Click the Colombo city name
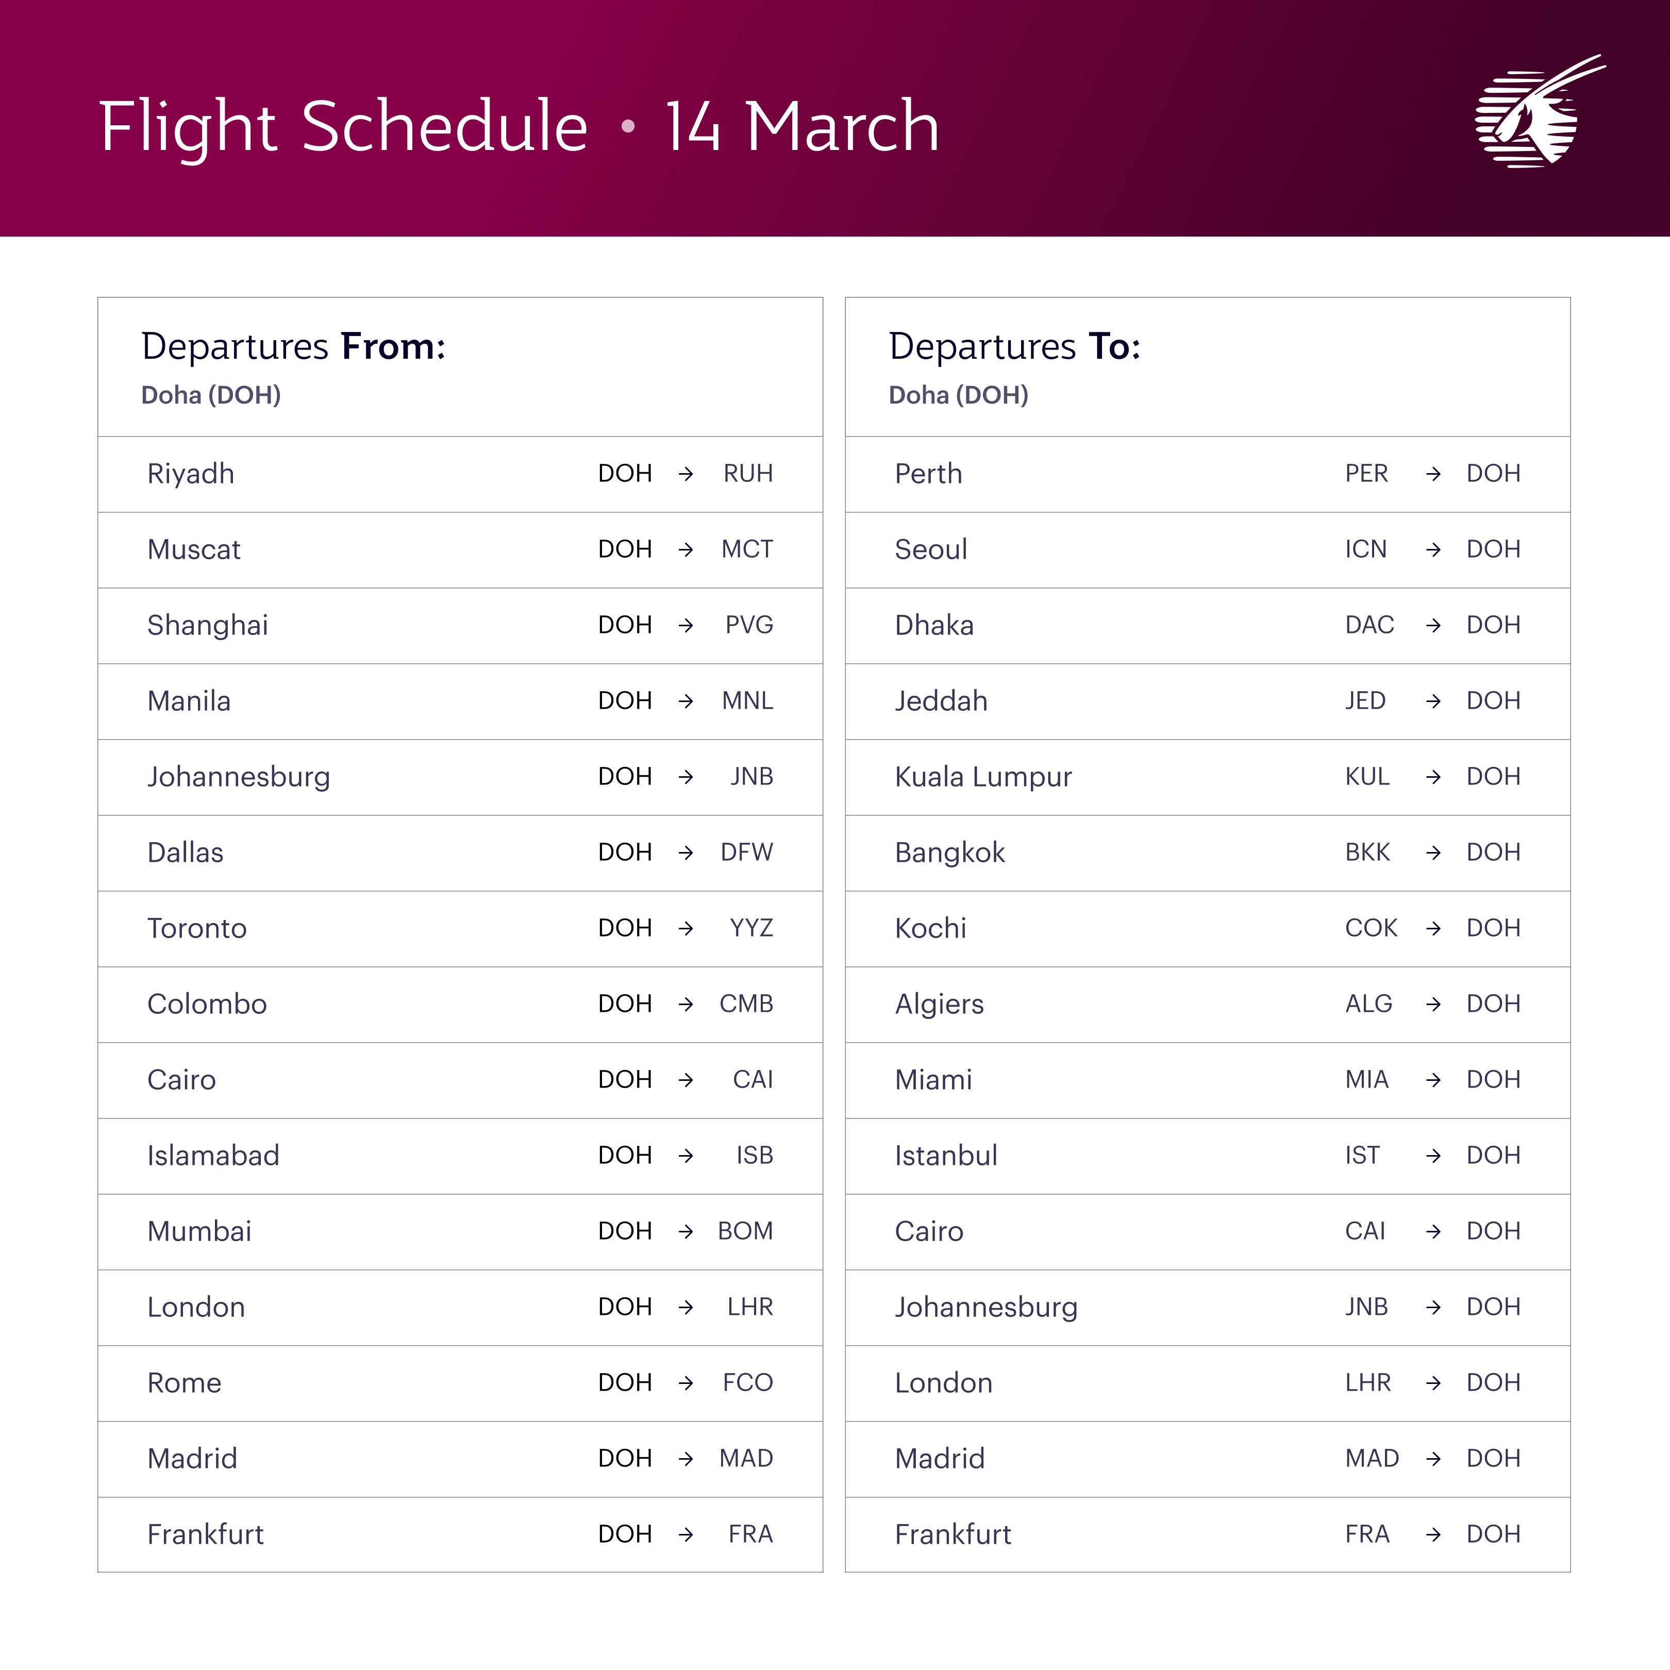 pyautogui.click(x=207, y=1005)
